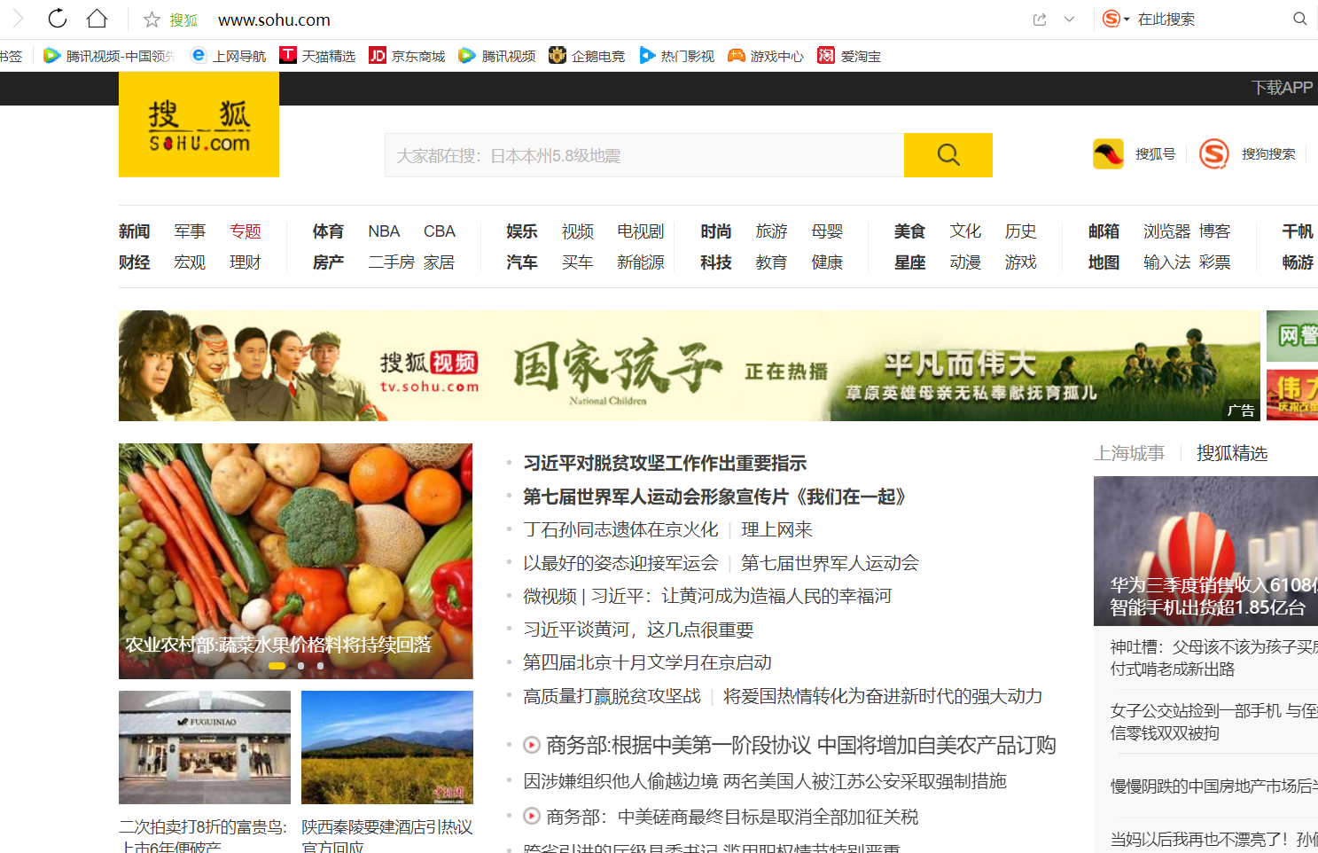Go to browser home page icon
This screenshot has width=1318, height=853.
click(x=97, y=19)
